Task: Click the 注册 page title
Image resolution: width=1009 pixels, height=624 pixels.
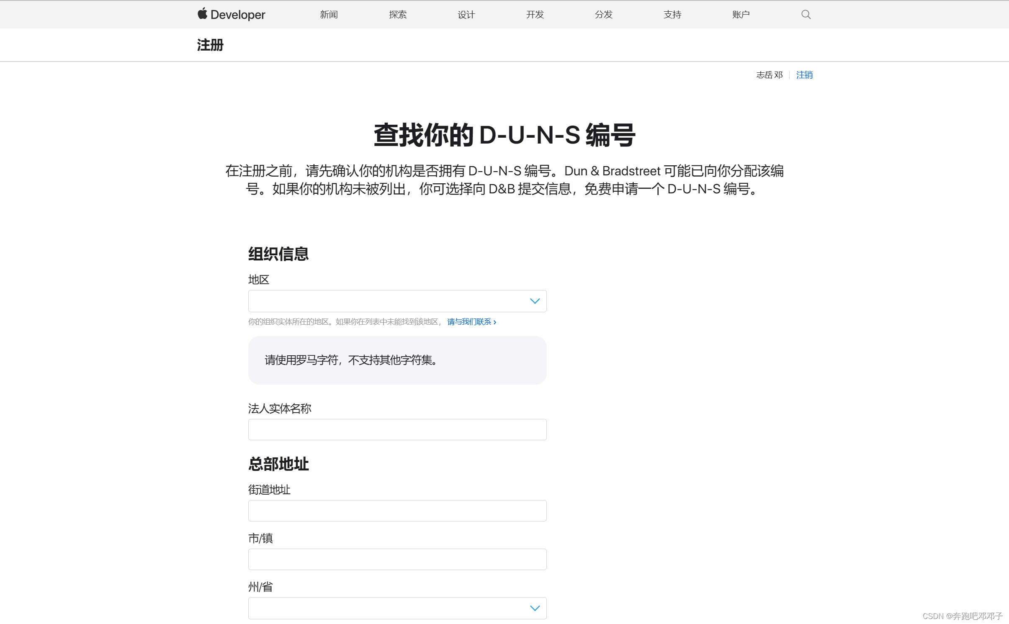Action: pyautogui.click(x=210, y=45)
